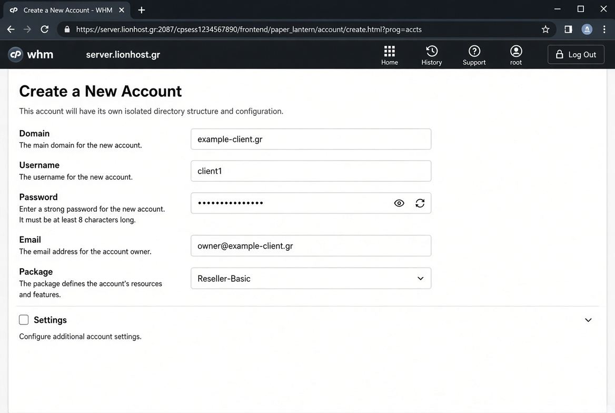Screen dimensions: 615x413
Task: Reveal password with the eye icon
Action: click(x=399, y=203)
